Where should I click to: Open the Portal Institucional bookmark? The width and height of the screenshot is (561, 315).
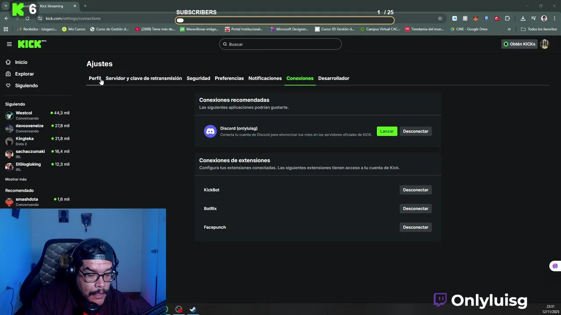point(244,29)
